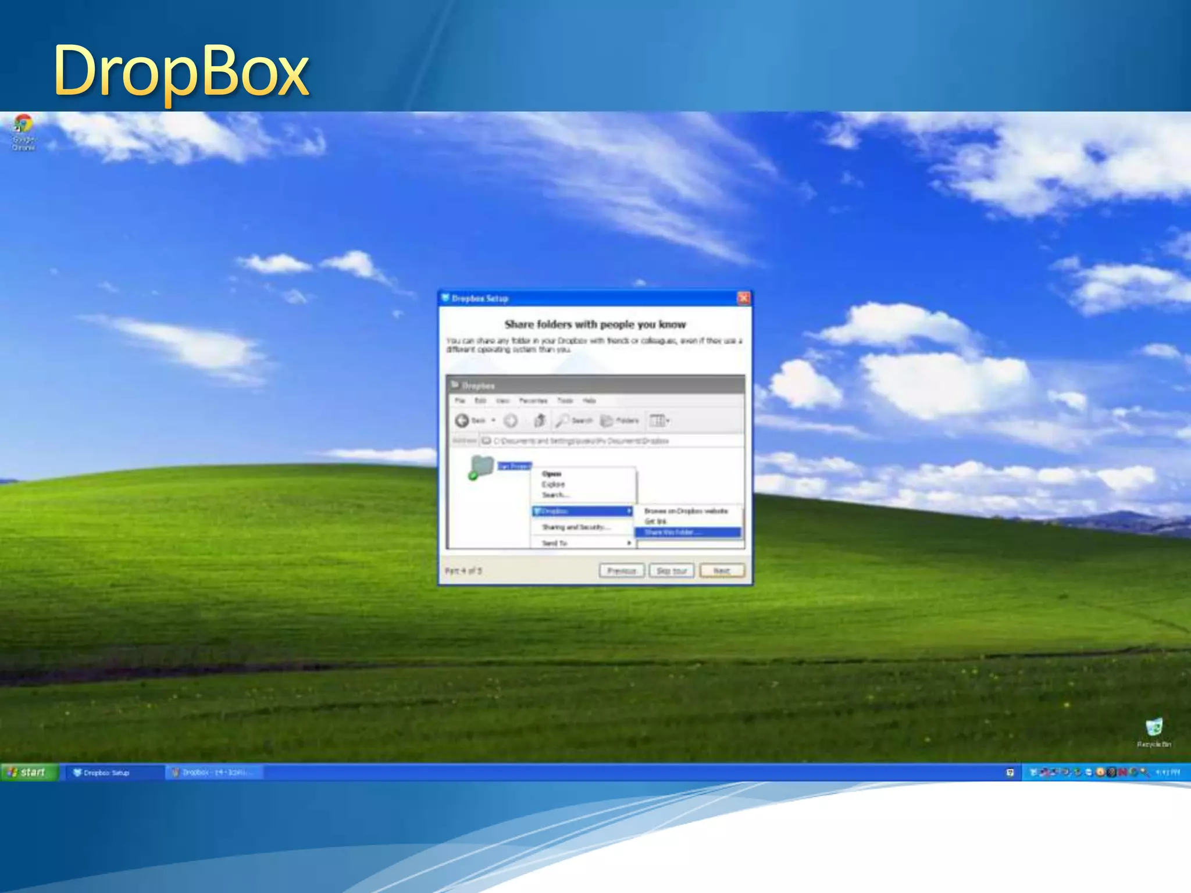Choose 'Browse on Dropbox website' entry

[686, 511]
